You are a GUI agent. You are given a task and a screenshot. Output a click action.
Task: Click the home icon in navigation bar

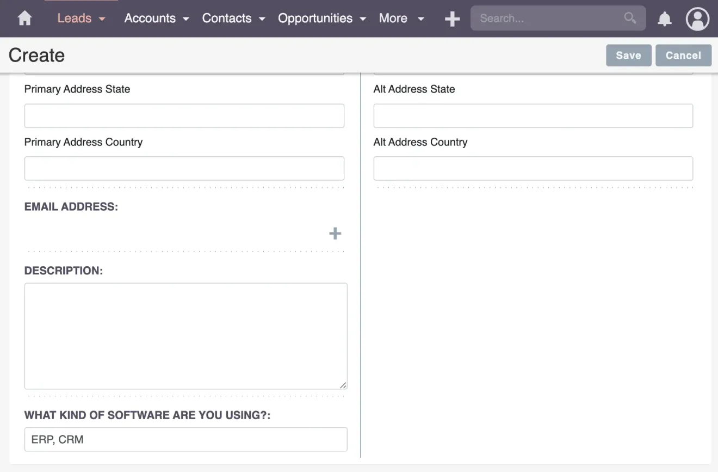[x=24, y=18]
